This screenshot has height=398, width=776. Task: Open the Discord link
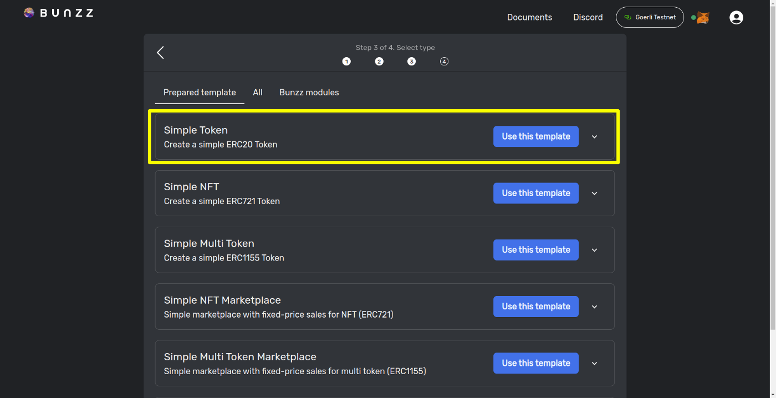pyautogui.click(x=588, y=17)
